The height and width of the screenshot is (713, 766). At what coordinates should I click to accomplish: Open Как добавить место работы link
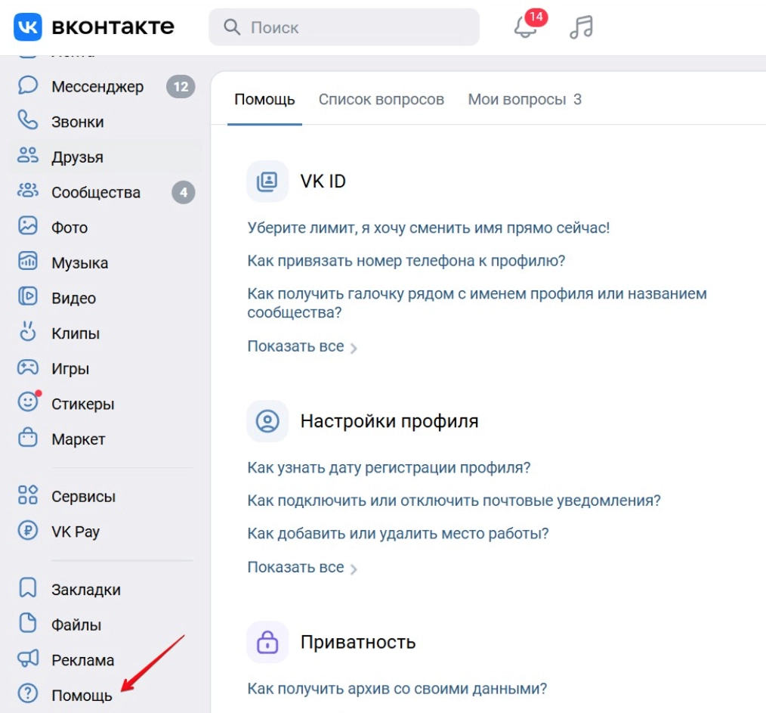398,533
